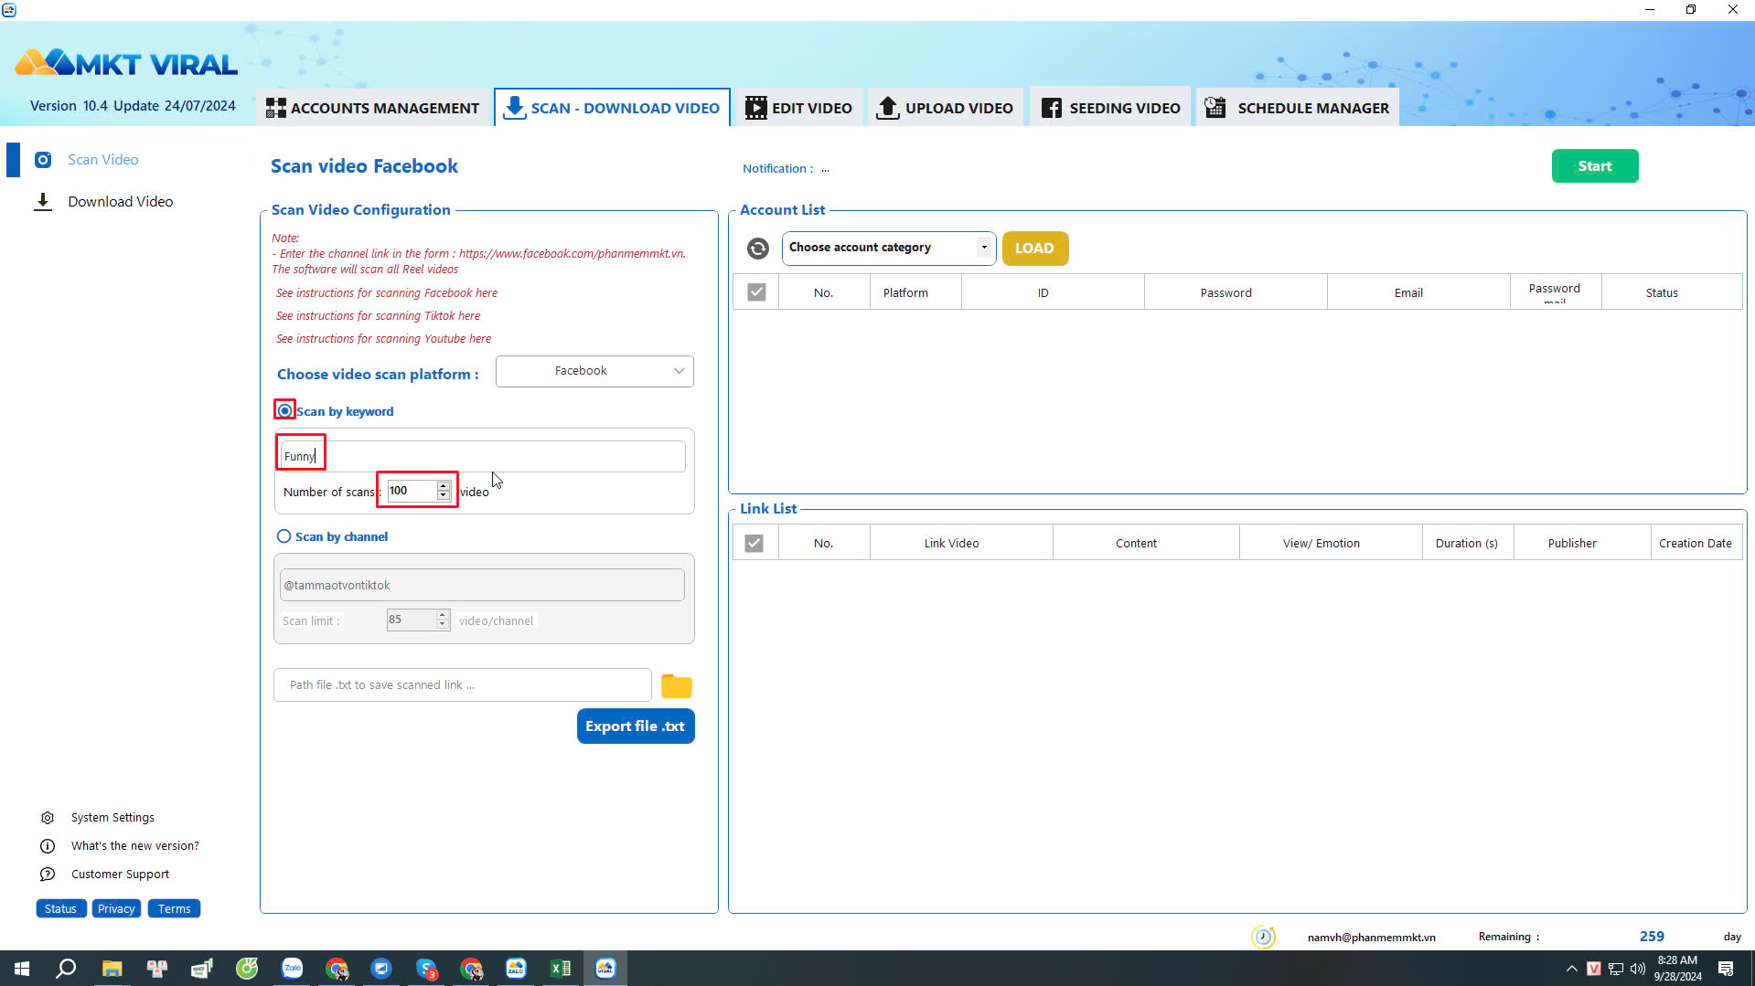Open System Settings gear icon
This screenshot has width=1755, height=986.
pos(48,818)
